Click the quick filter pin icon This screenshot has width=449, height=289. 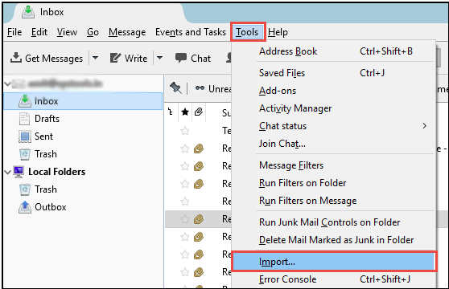[175, 88]
